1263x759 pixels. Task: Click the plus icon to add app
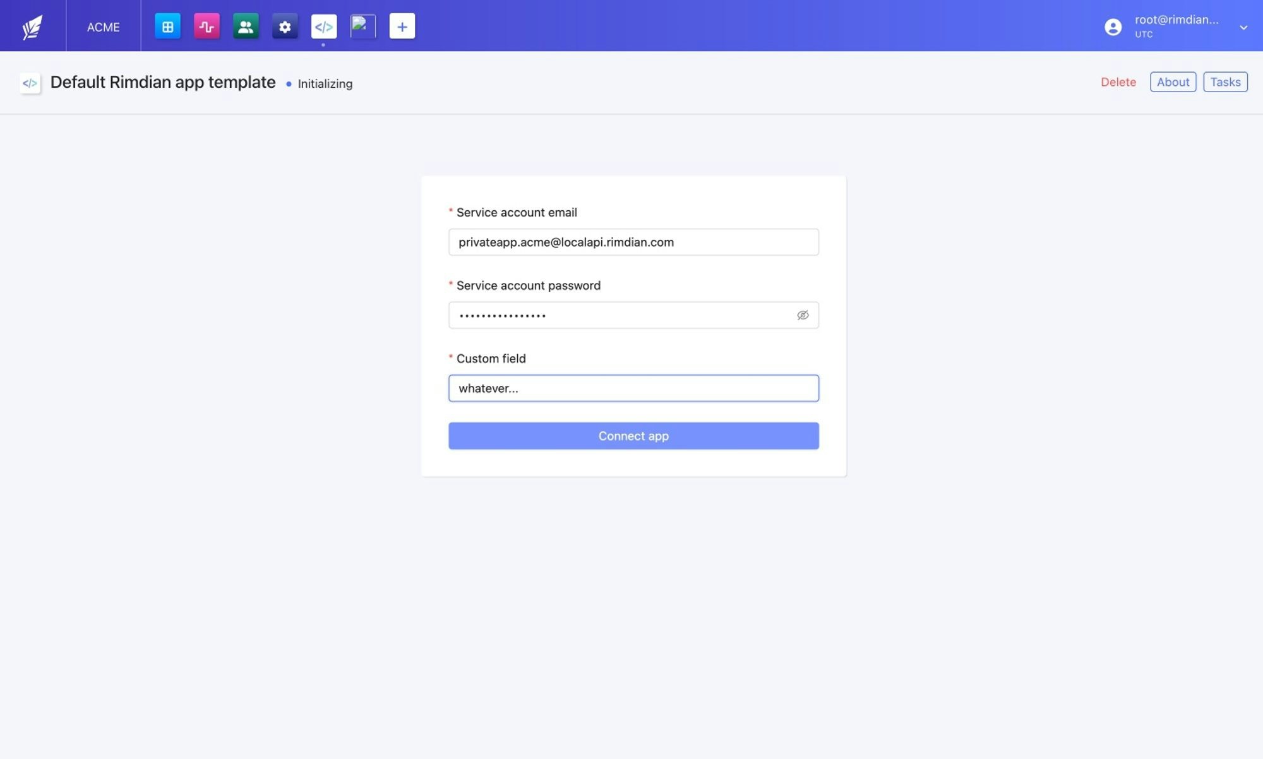(x=402, y=27)
